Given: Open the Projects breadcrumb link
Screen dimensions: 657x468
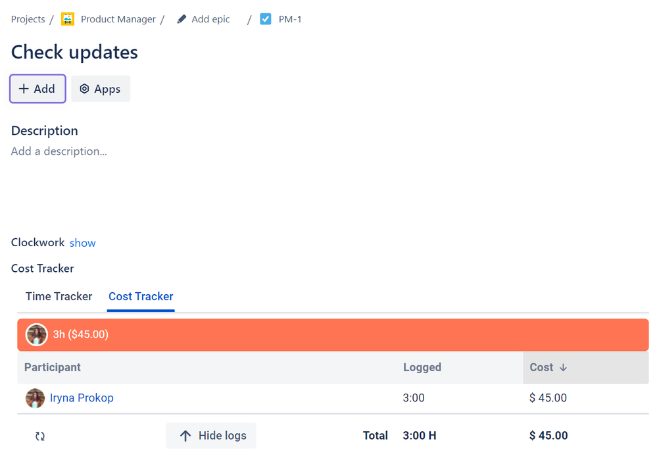Looking at the screenshot, I should [x=28, y=19].
